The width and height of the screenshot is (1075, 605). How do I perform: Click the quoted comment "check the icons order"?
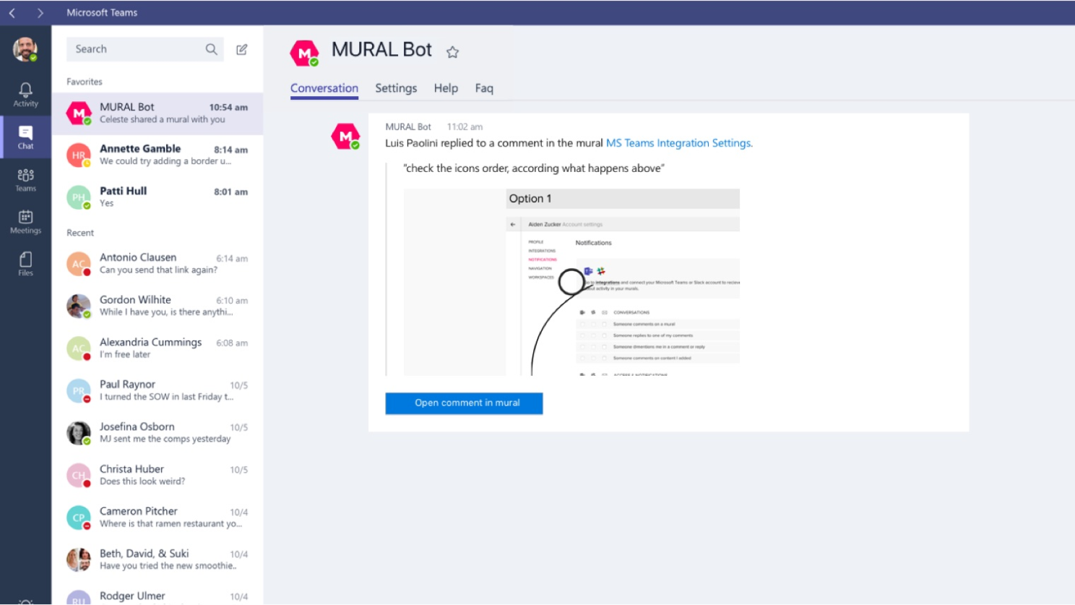tap(534, 168)
